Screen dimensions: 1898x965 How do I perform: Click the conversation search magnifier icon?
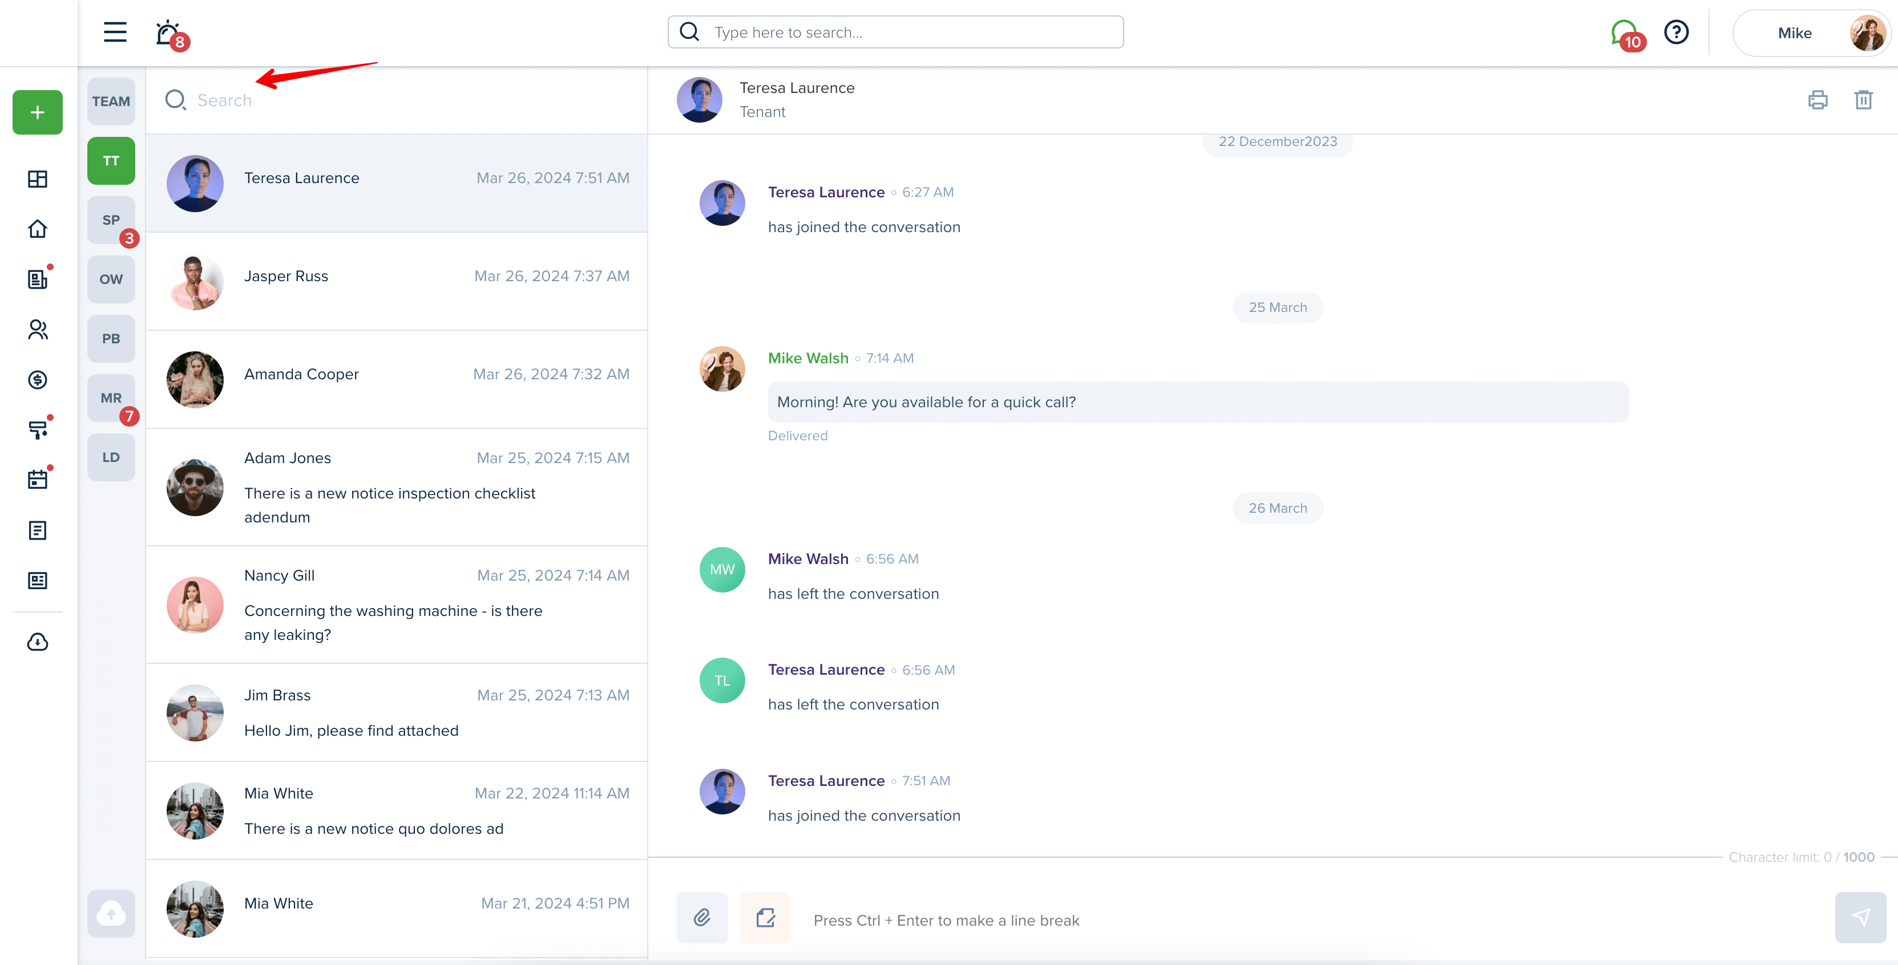[175, 99]
